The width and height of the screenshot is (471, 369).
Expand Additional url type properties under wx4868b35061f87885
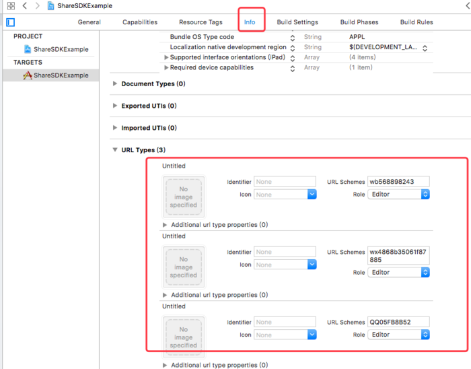165,295
